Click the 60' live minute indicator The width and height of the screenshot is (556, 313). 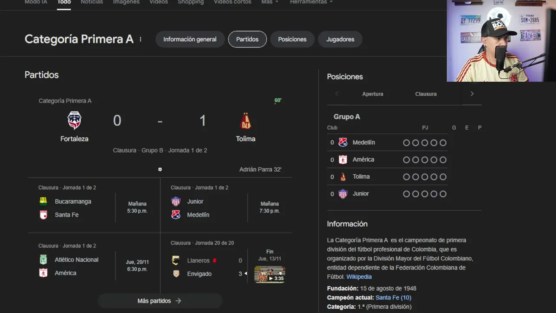click(x=278, y=100)
